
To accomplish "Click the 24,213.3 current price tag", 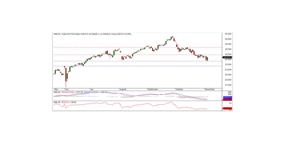I will click(x=227, y=58).
